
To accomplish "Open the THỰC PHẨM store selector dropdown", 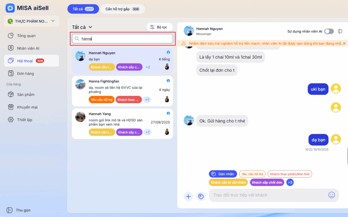I will point(32,21).
